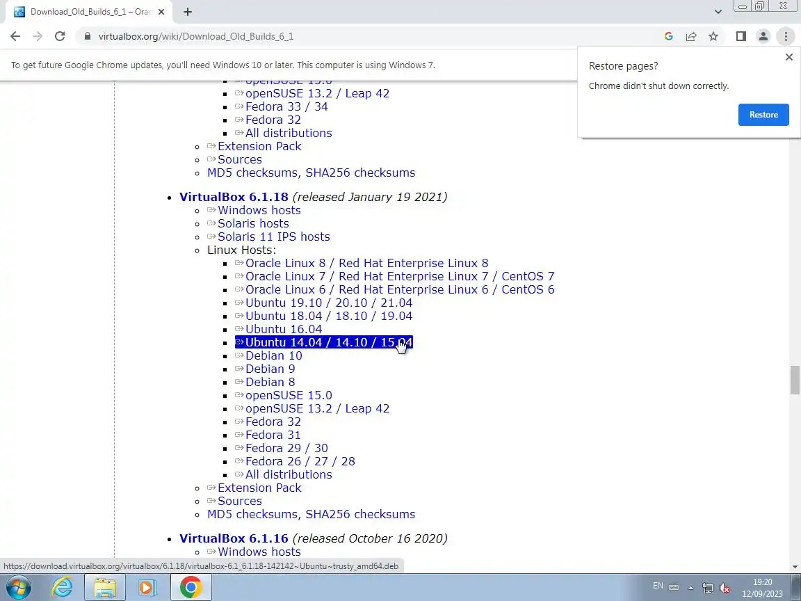Expand the tab search dropdown arrow
Viewport: 801px width, 601px height.
pyautogui.click(x=718, y=12)
